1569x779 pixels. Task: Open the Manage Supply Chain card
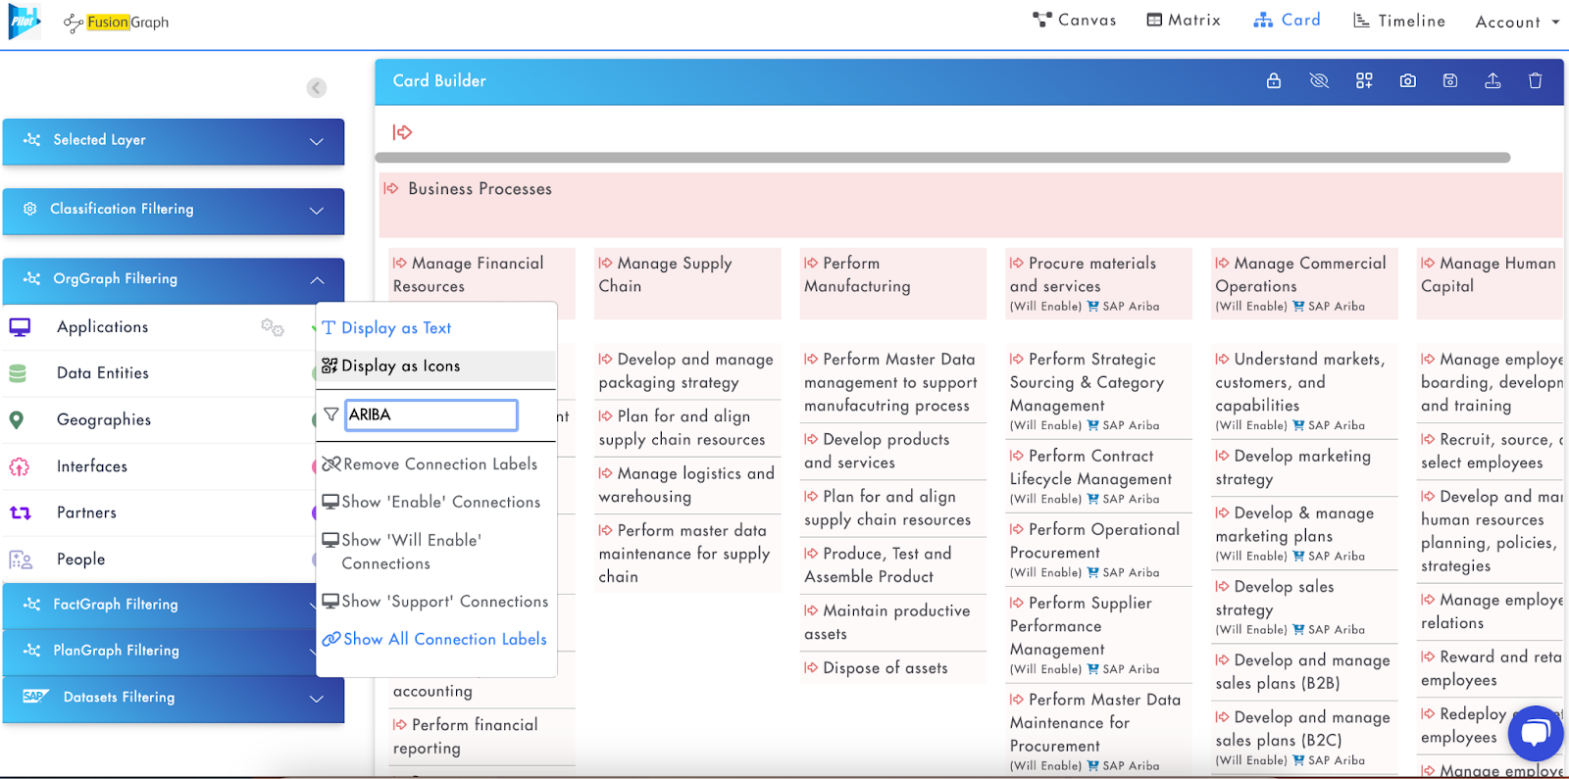687,283
